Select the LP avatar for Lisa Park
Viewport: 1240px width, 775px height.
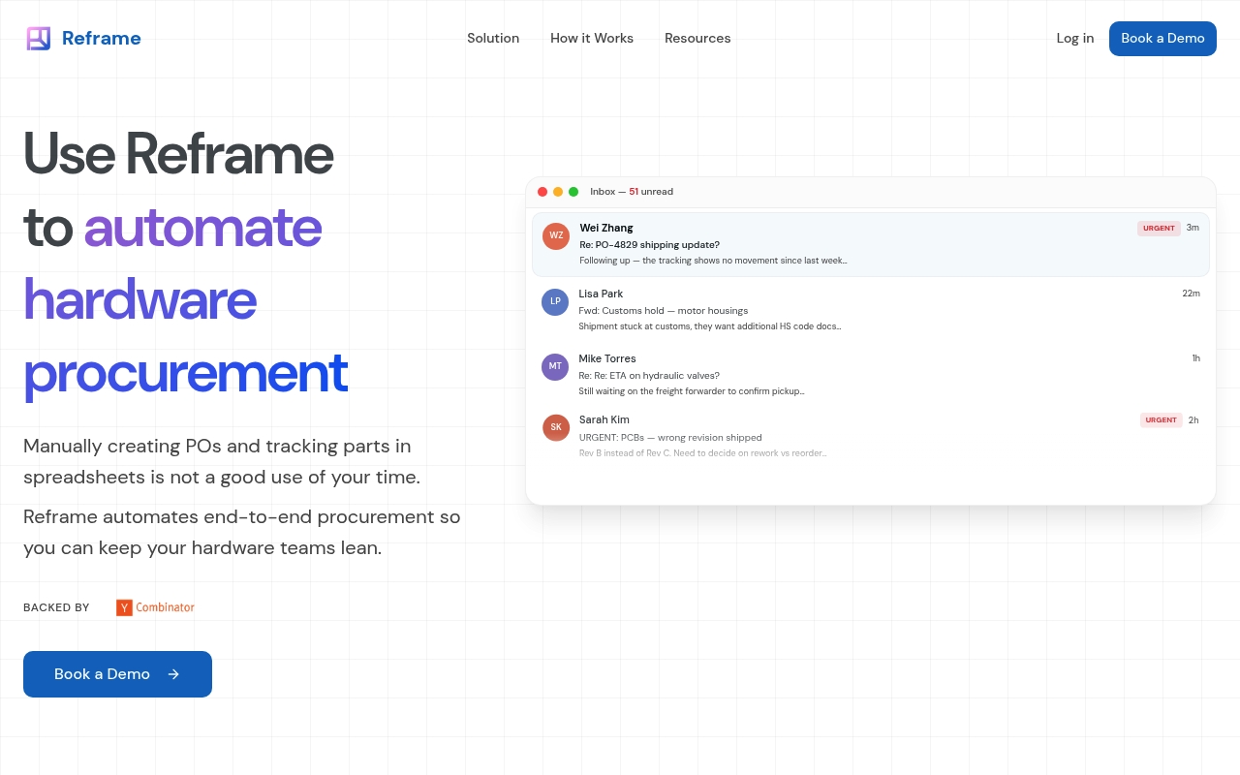coord(555,301)
